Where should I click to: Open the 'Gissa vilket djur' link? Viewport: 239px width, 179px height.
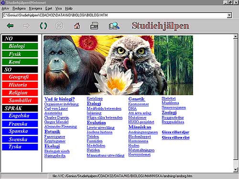tap(175, 132)
